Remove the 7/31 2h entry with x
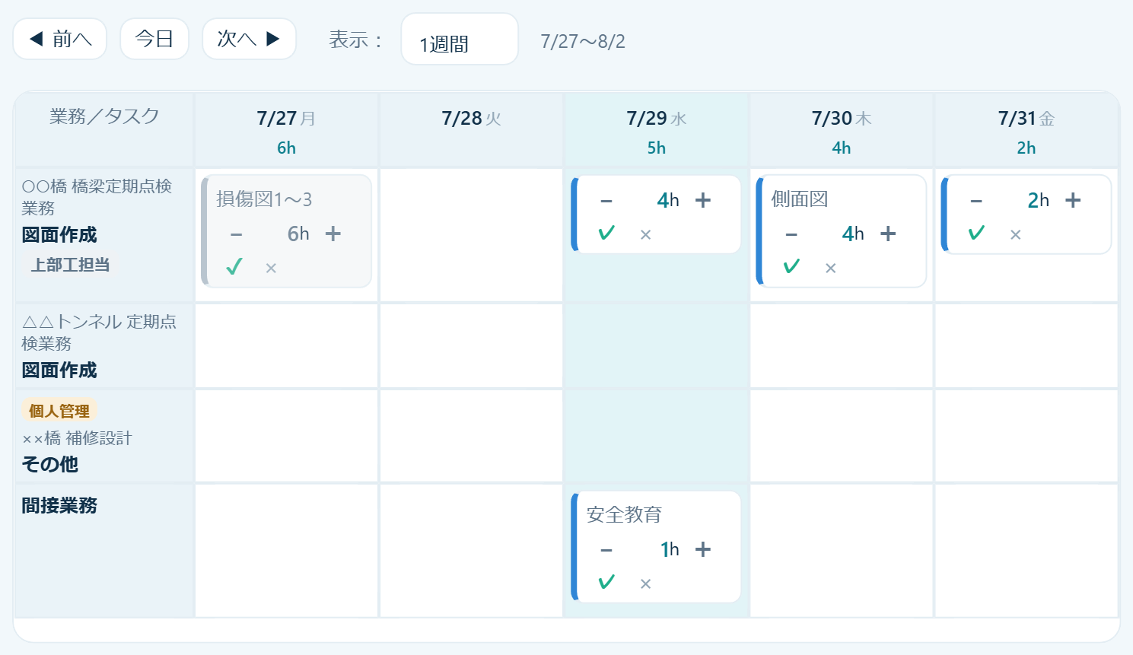 [x=1015, y=234]
